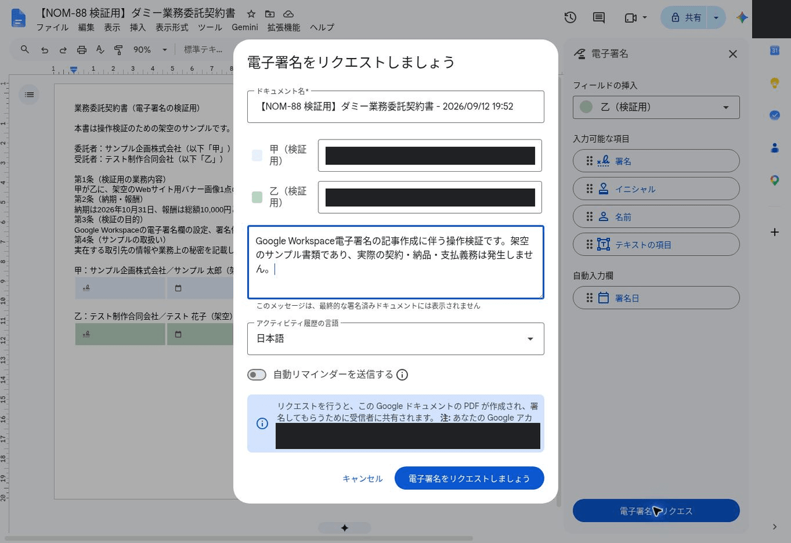Screen dimensions: 791x543
Task: Click the info icon beside 自動リマインダー
Action: point(402,374)
